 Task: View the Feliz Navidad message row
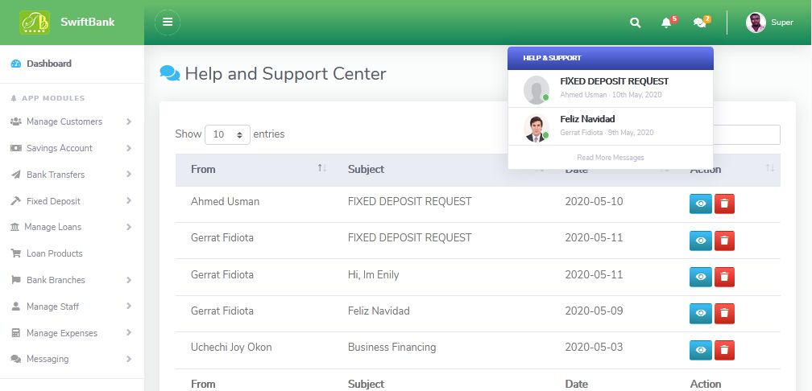pos(701,313)
